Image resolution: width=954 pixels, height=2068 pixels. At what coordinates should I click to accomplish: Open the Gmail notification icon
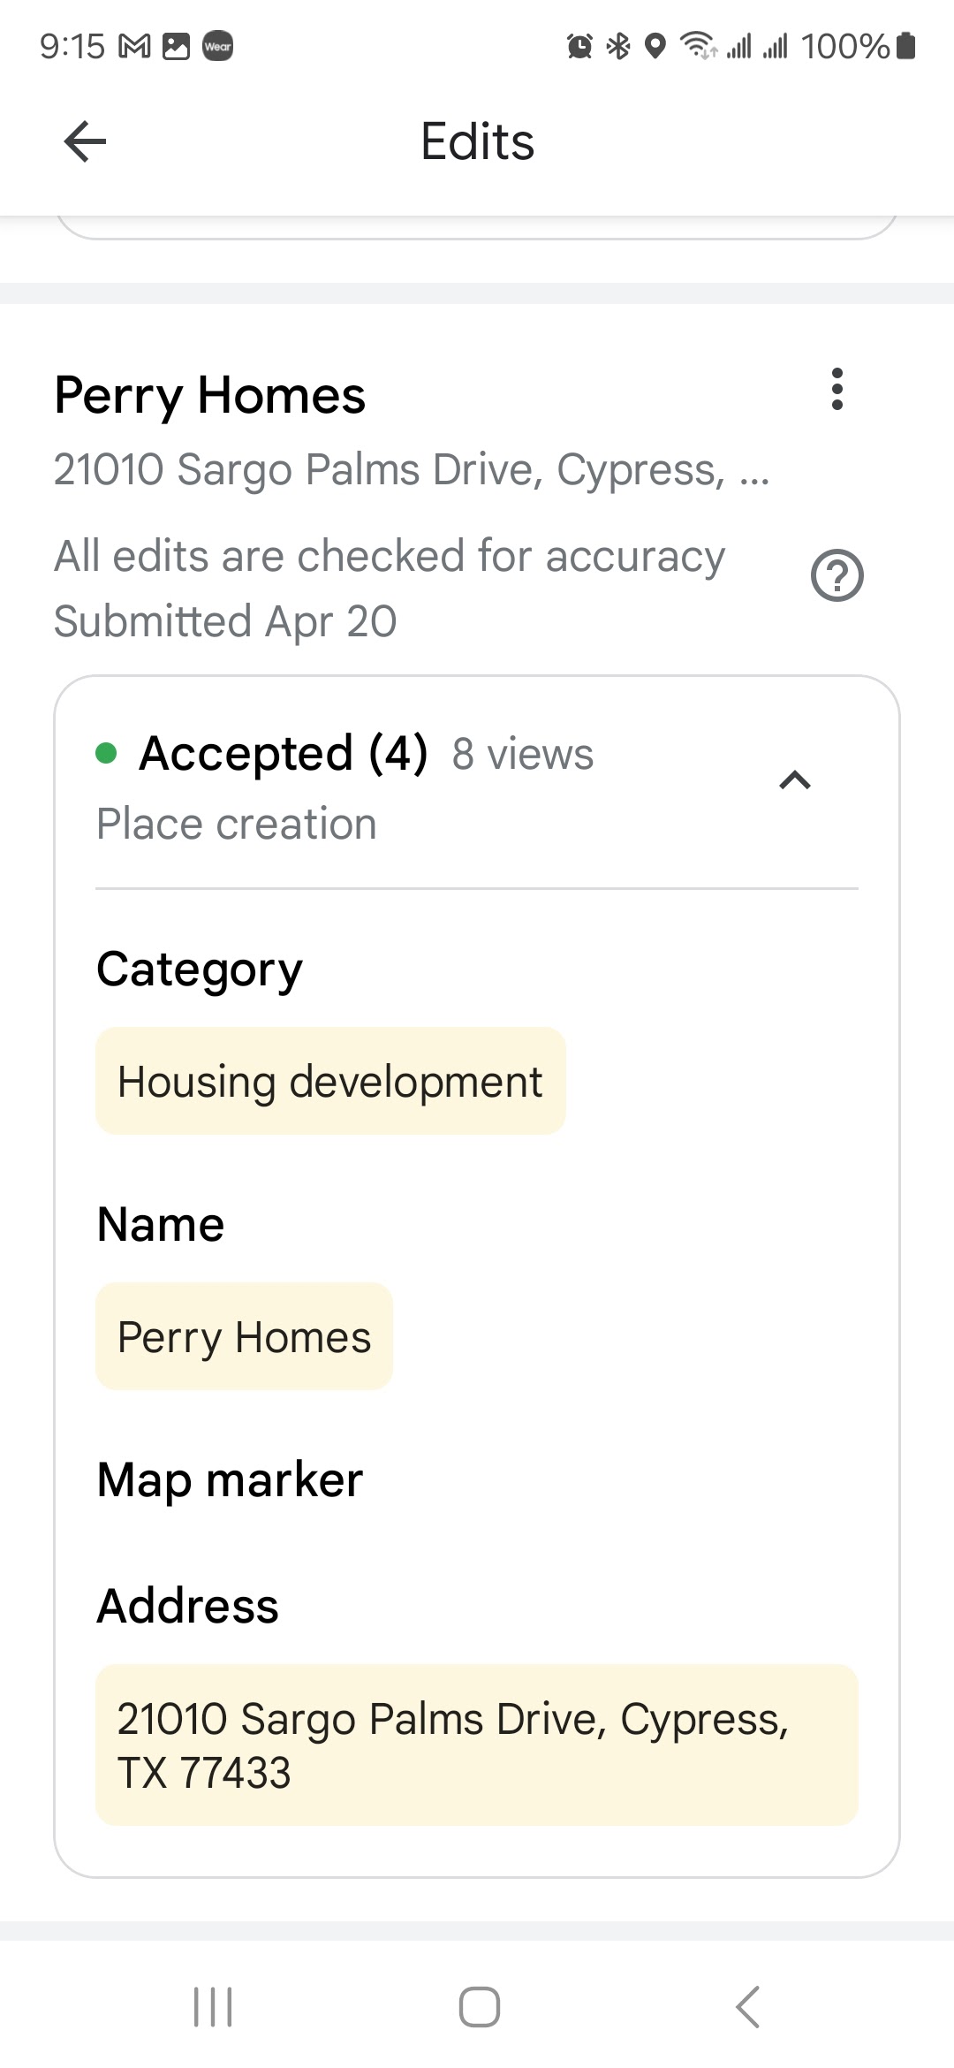[x=134, y=46]
